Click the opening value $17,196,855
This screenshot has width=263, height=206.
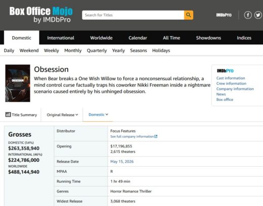point(121,146)
